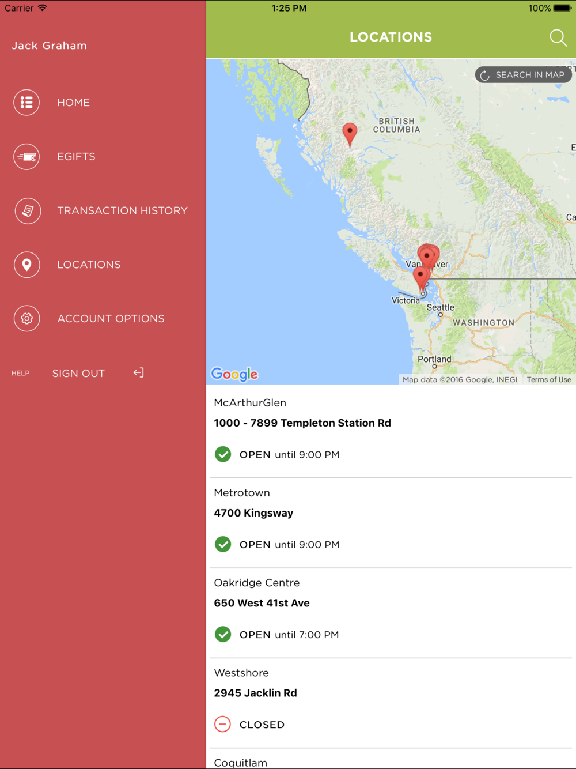Tap SIGN OUT label

click(78, 374)
